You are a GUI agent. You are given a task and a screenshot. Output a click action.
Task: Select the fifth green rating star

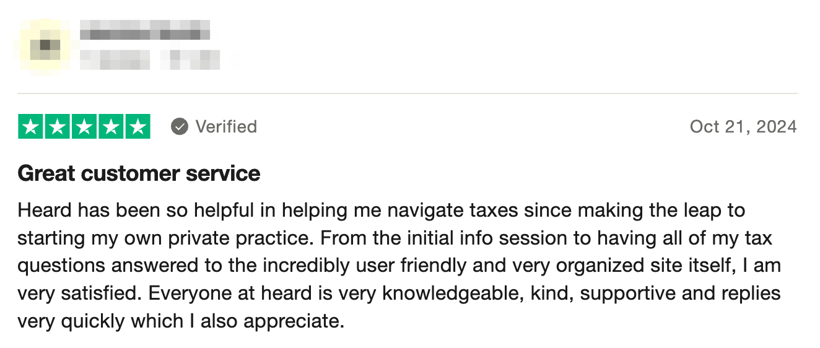pos(137,126)
